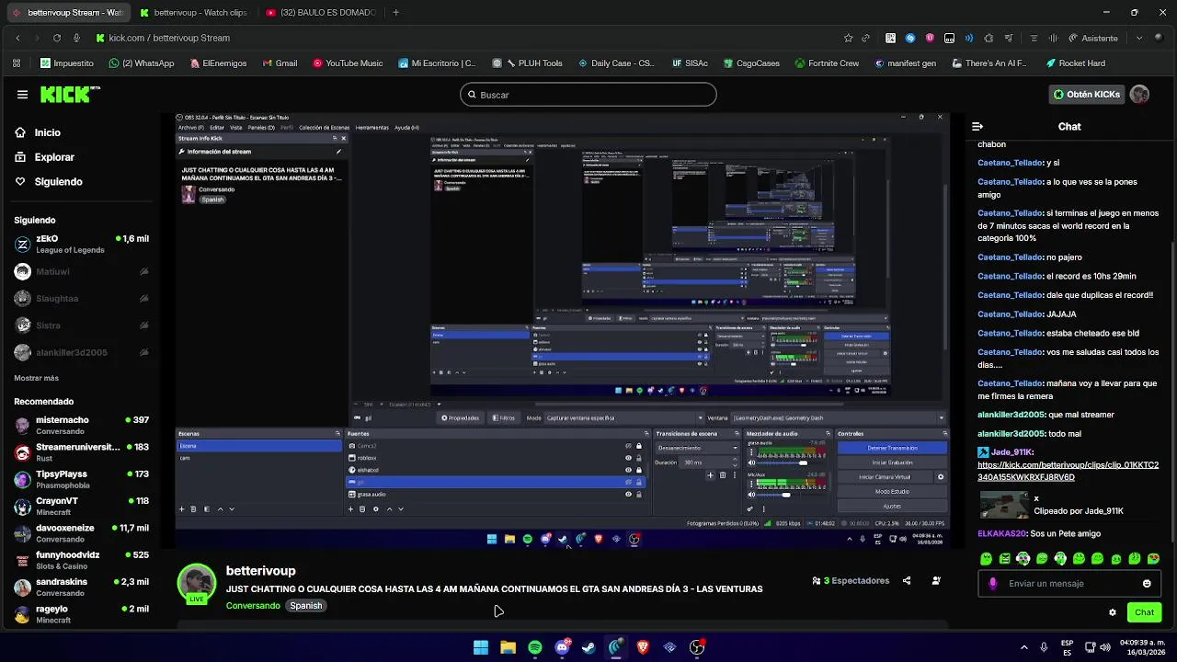1177x662 pixels.
Task: Open Matiuwi offline channel
Action: point(81,271)
